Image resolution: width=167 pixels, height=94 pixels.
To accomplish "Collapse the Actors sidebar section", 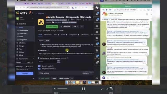I will click(33, 28).
